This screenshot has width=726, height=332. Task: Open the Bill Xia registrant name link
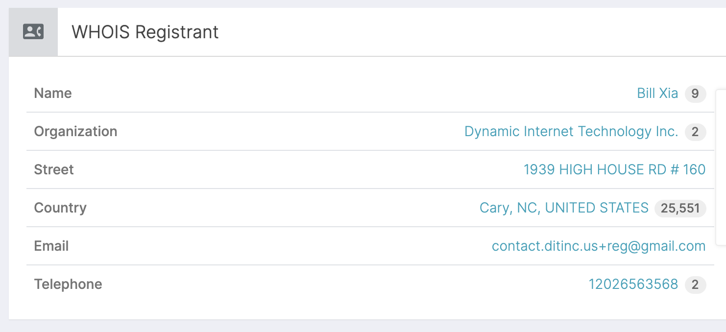657,93
